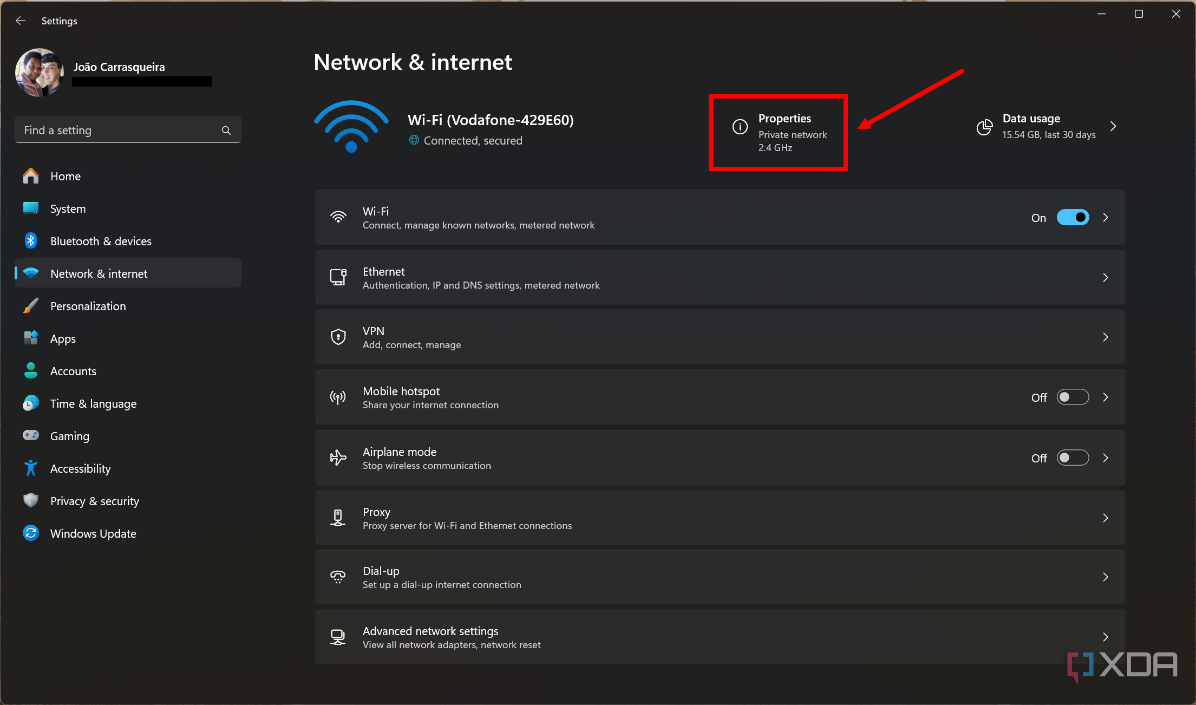Image resolution: width=1196 pixels, height=705 pixels.
Task: Click the back arrow in Settings
Action: point(21,21)
